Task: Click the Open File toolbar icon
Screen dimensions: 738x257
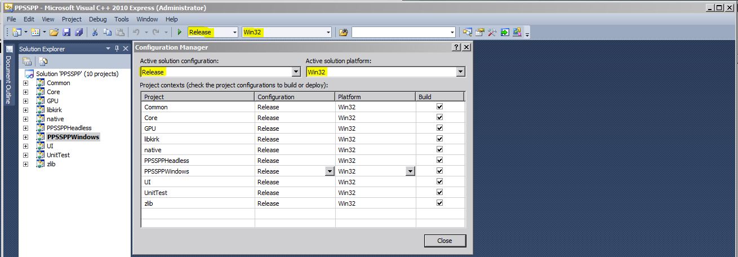Action: pos(54,33)
